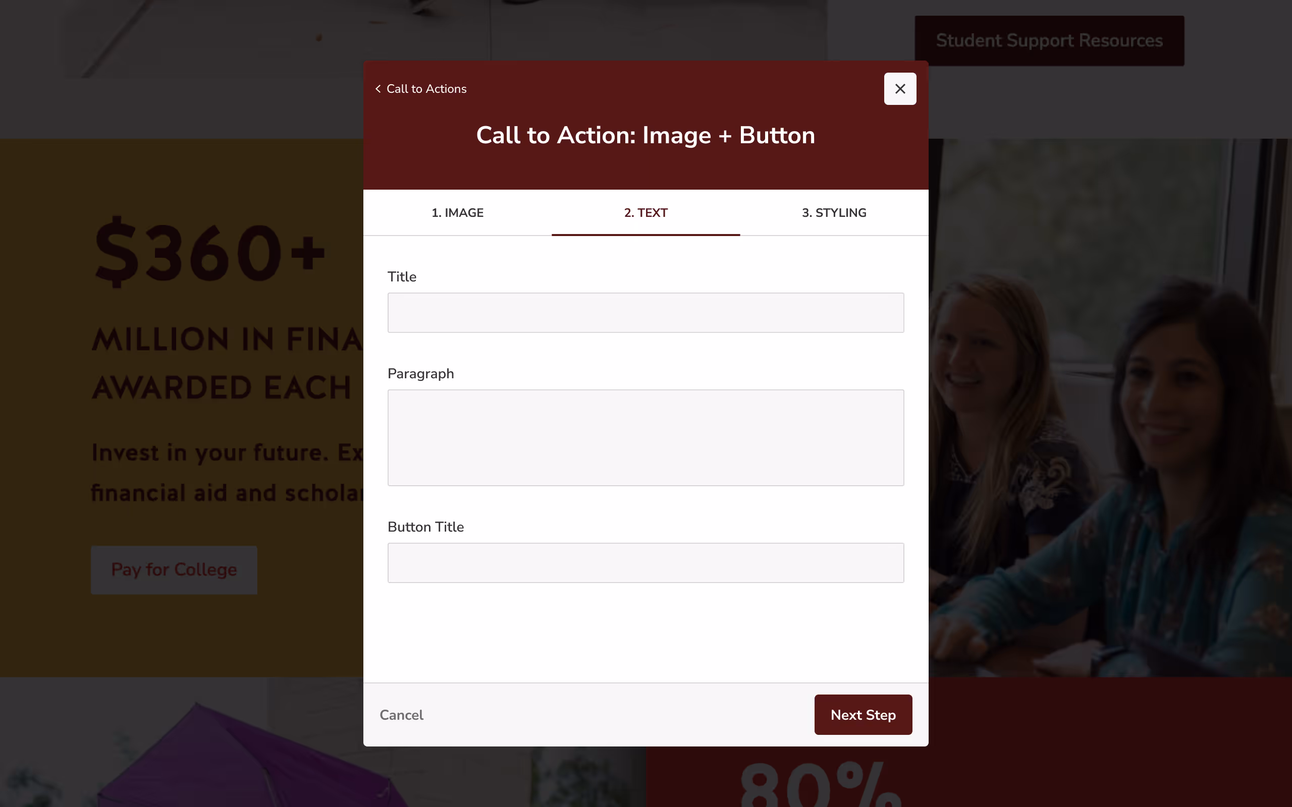Click Cancel to discard the call to action
Image resolution: width=1292 pixels, height=807 pixels.
coord(402,715)
